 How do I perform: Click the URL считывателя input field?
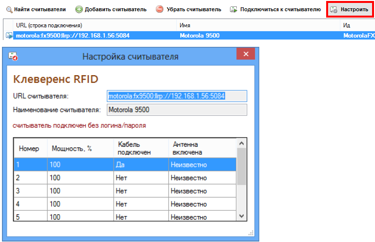[177, 96]
